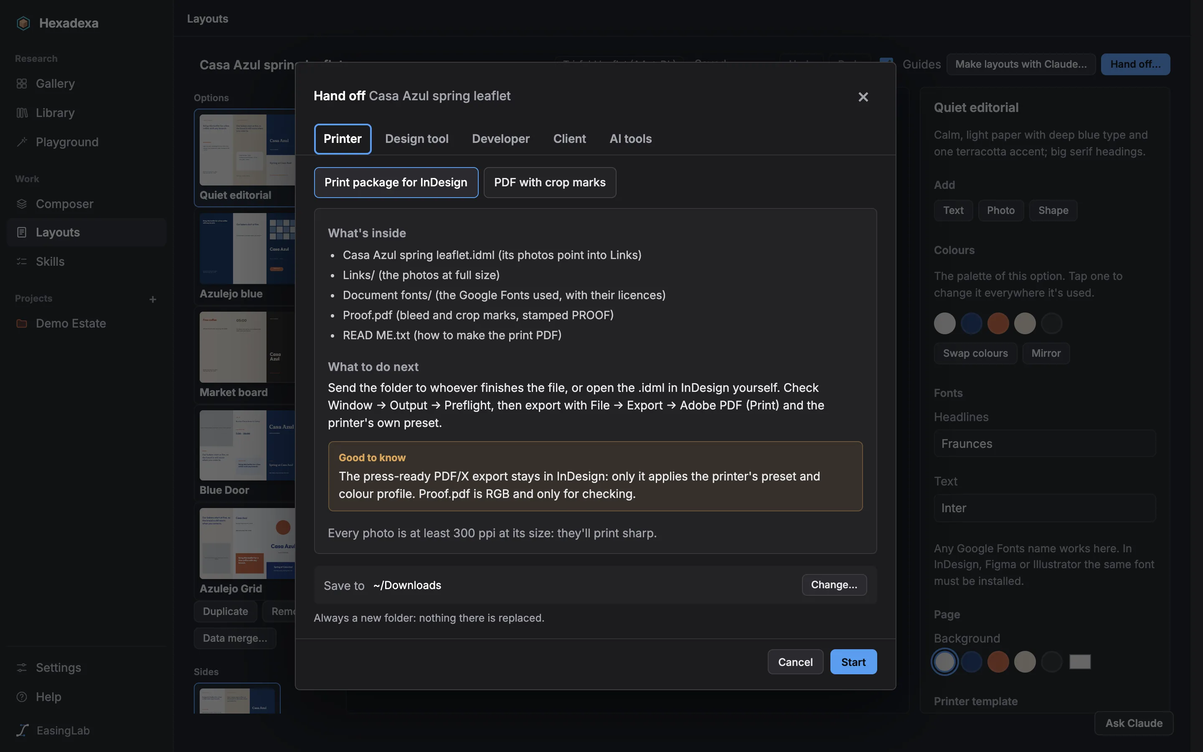1203x752 pixels.
Task: Switch to the Developer tab
Action: click(x=500, y=139)
